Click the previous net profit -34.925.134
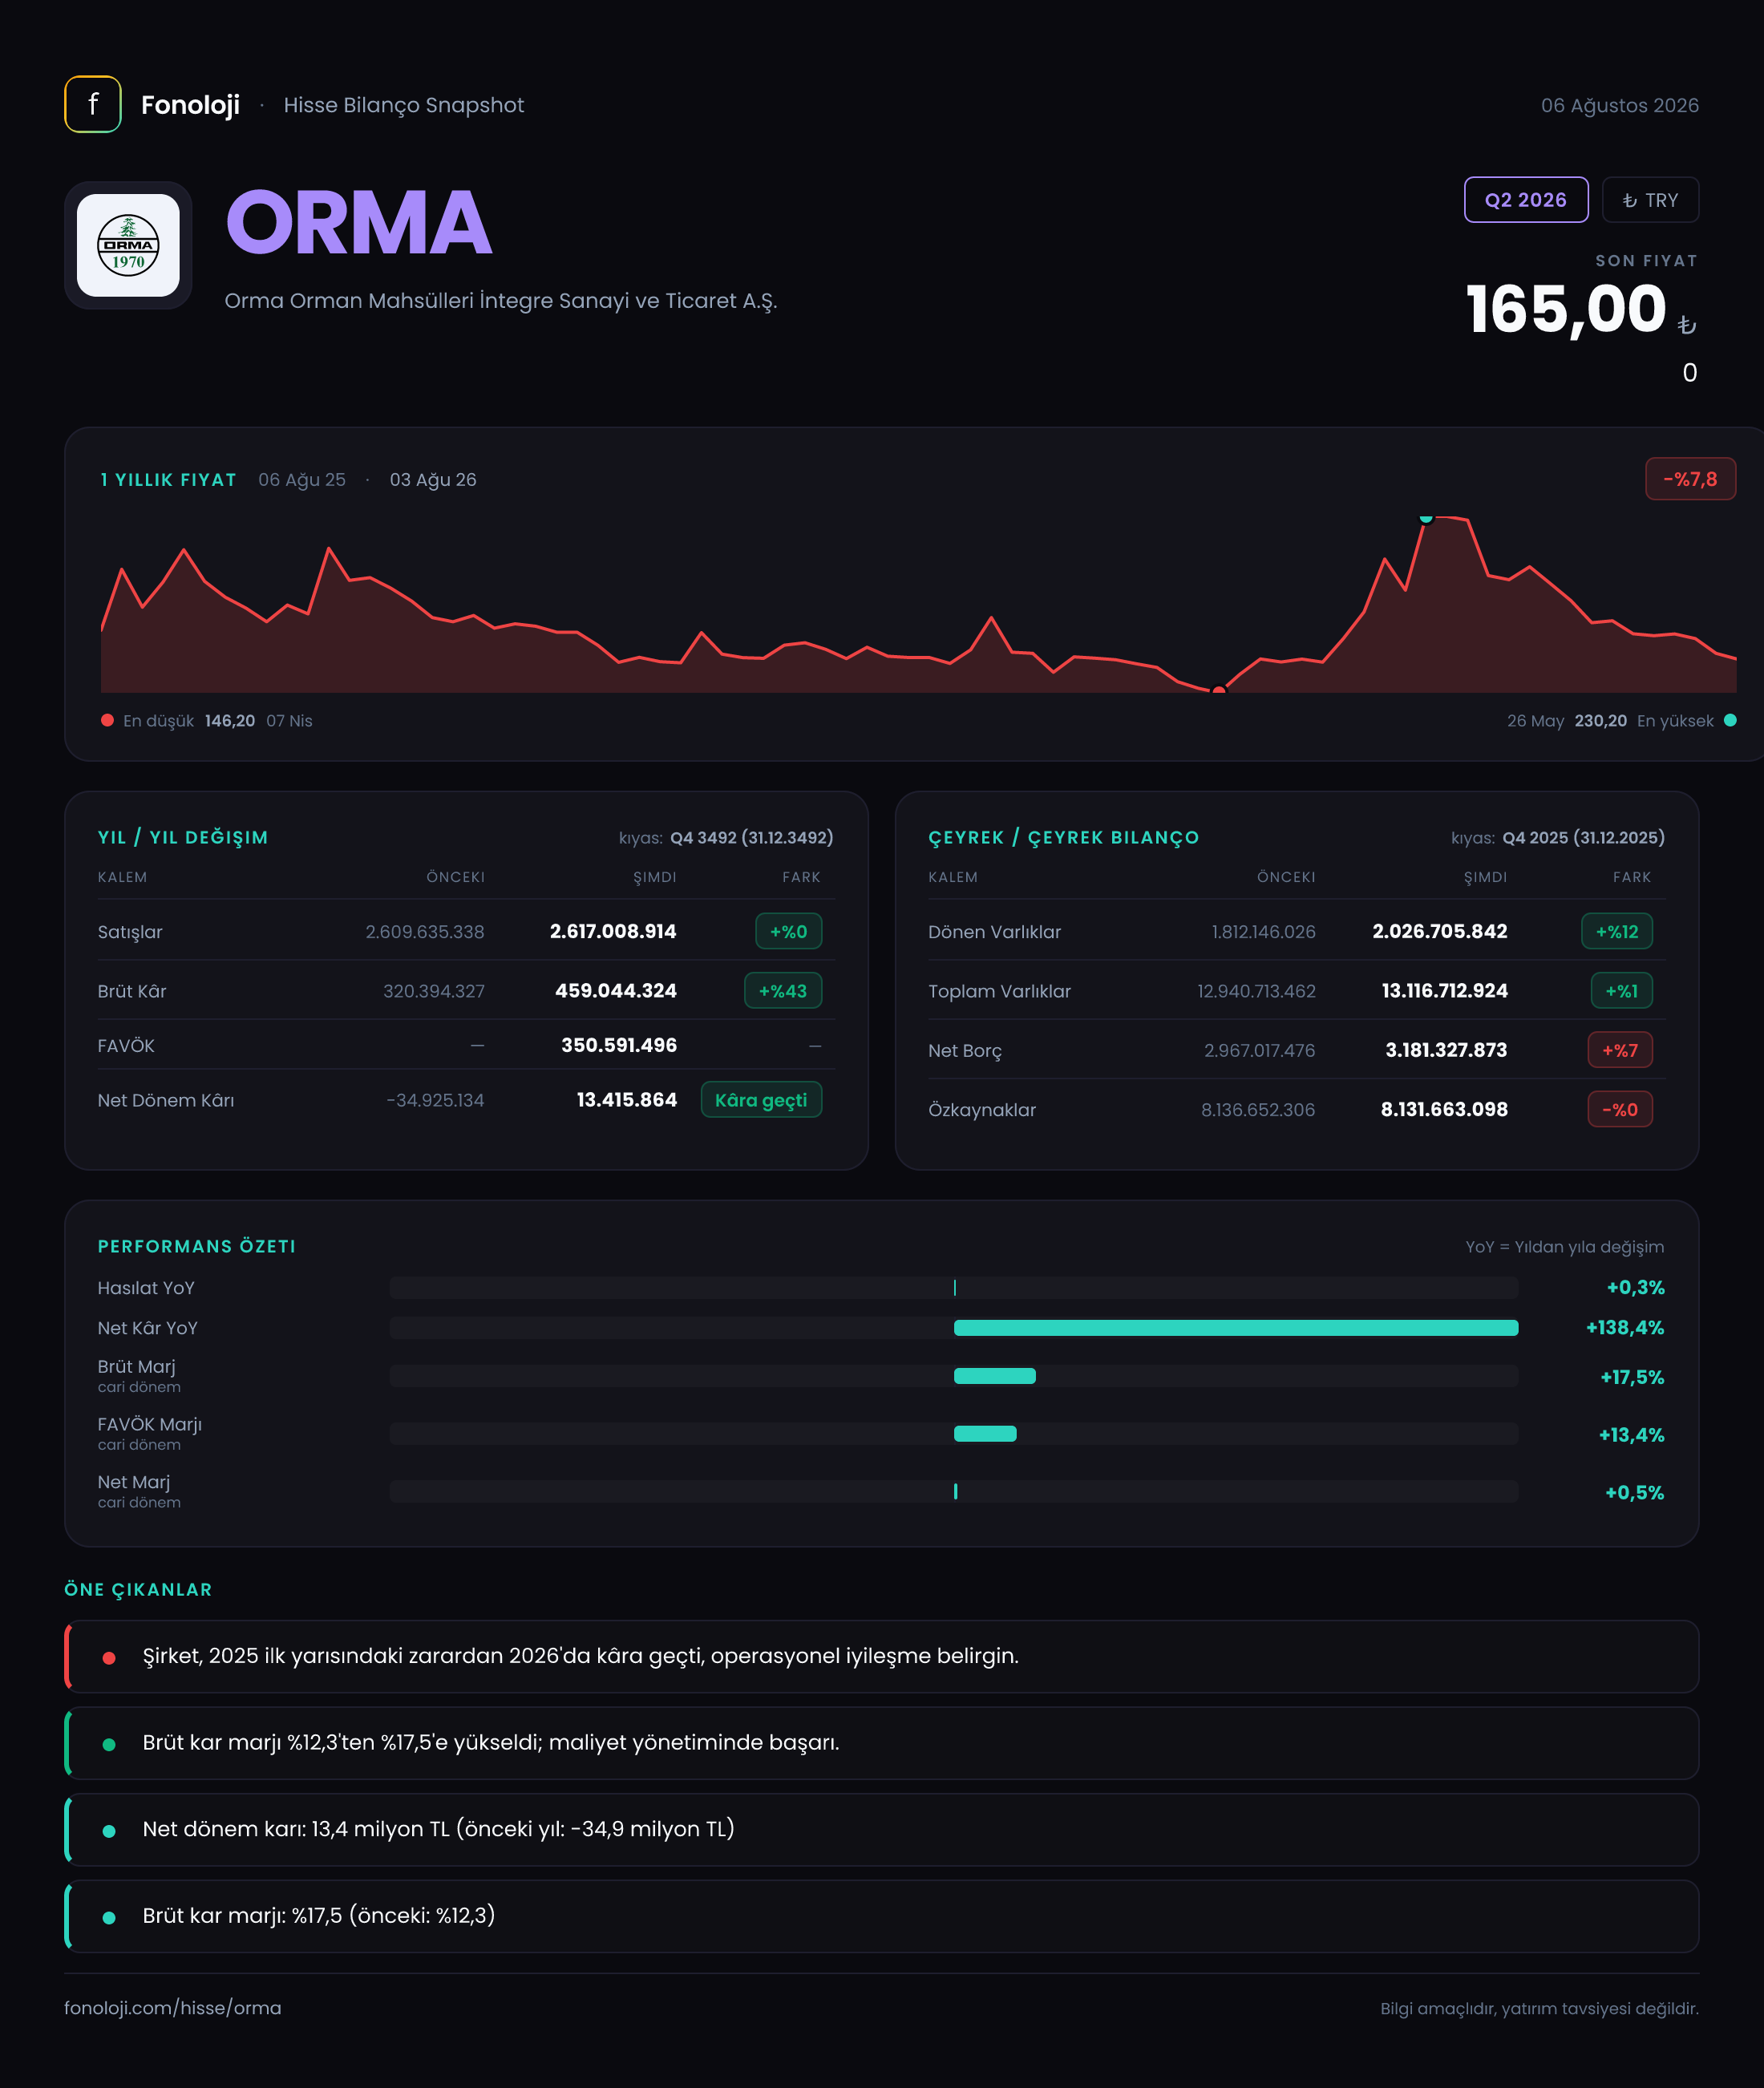The image size is (1764, 2088). (x=435, y=1100)
